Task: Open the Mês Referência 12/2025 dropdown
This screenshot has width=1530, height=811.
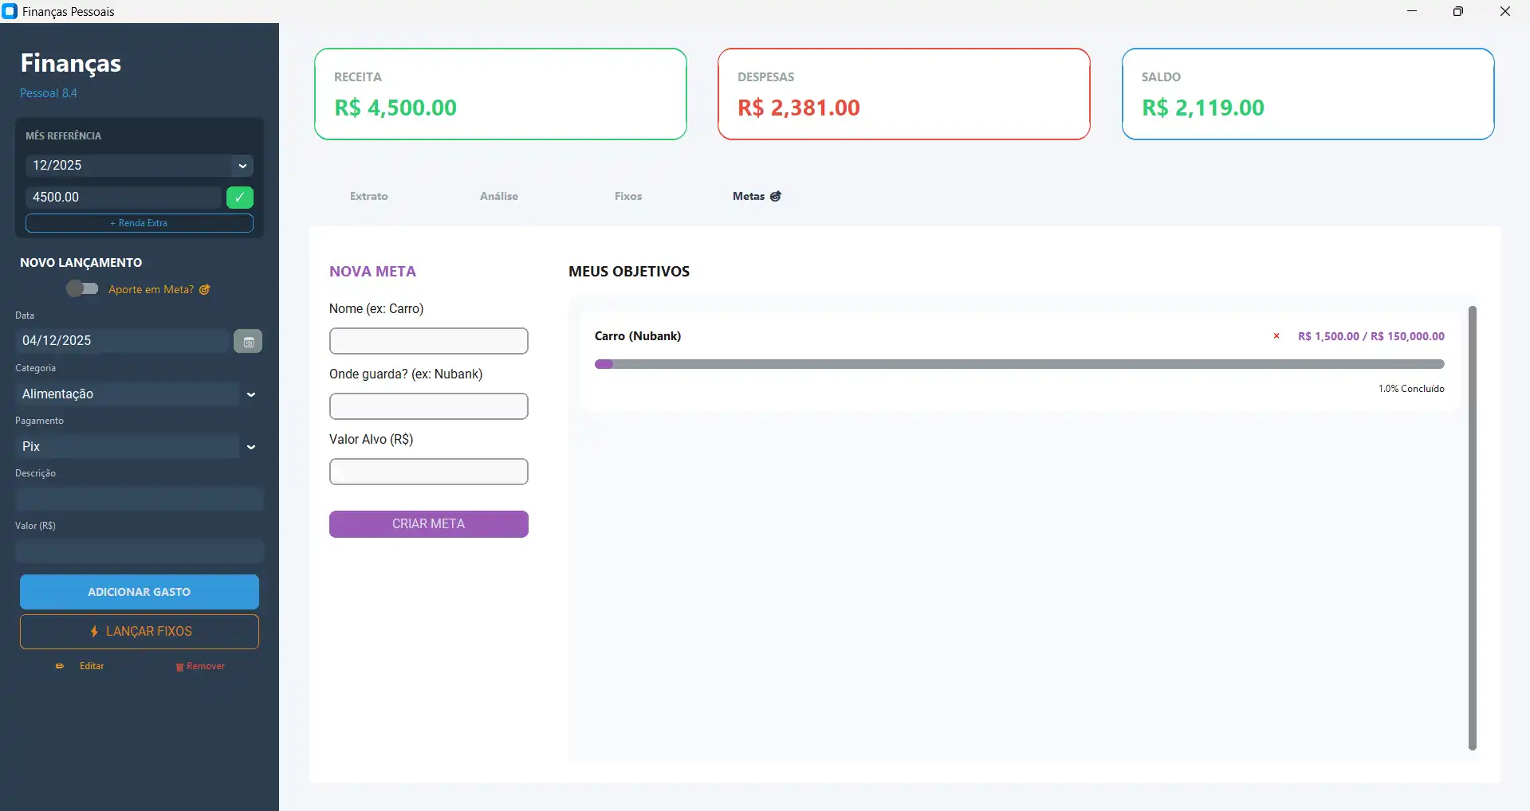Action: click(x=242, y=166)
